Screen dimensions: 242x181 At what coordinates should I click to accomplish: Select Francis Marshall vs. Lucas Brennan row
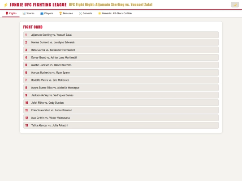[x=121, y=110]
